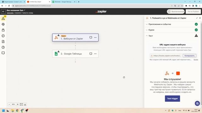The height and width of the screenshot is (113, 202).
Task: Add comment on Webhooks step 1
Action: coord(91,38)
